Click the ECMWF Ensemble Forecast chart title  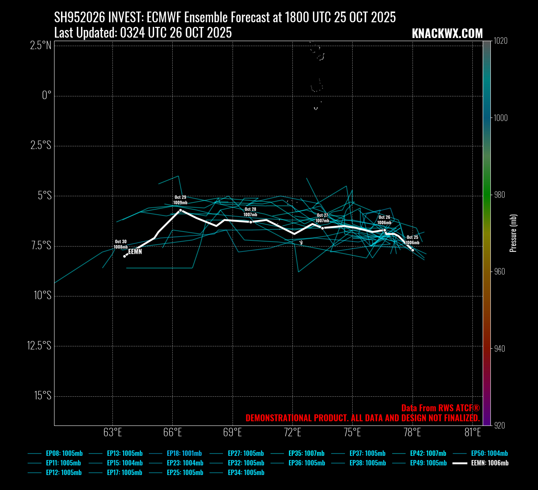tap(225, 17)
